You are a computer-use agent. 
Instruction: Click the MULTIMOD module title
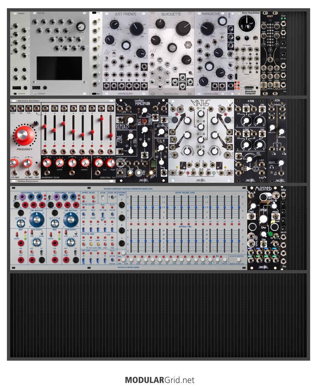point(263,189)
